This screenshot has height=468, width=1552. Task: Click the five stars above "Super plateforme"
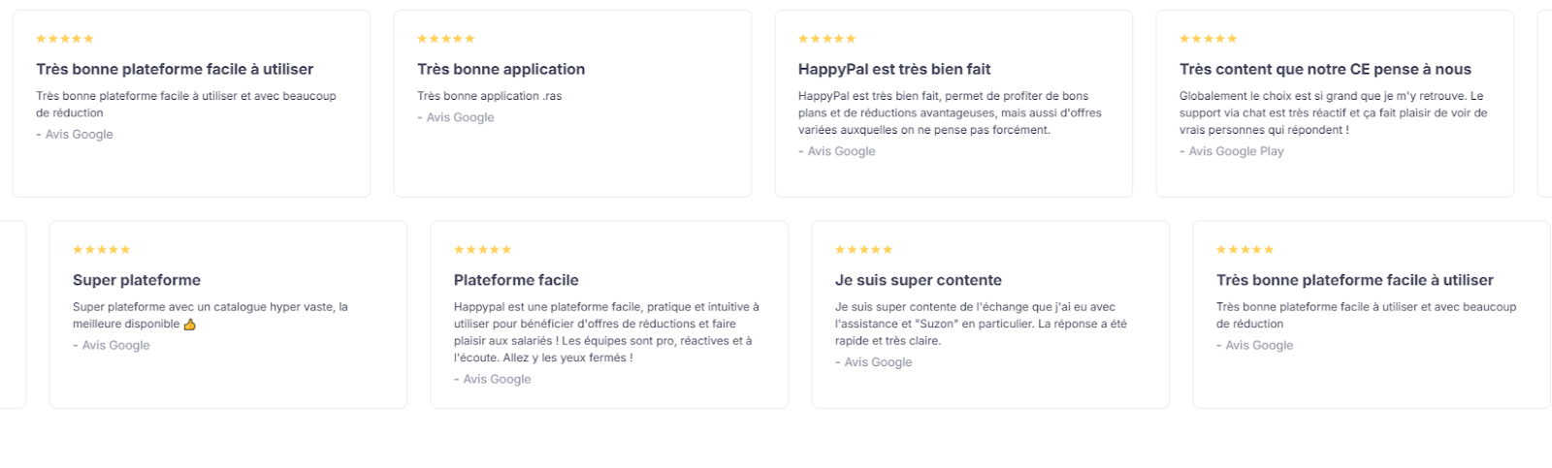(x=101, y=250)
